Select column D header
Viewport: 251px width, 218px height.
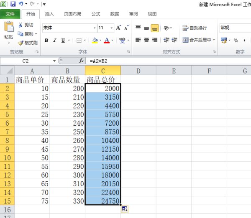coord(138,71)
